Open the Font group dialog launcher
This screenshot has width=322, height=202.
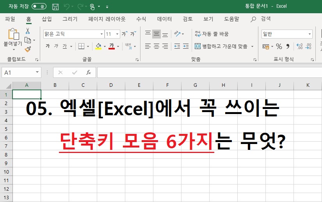(x=137, y=60)
